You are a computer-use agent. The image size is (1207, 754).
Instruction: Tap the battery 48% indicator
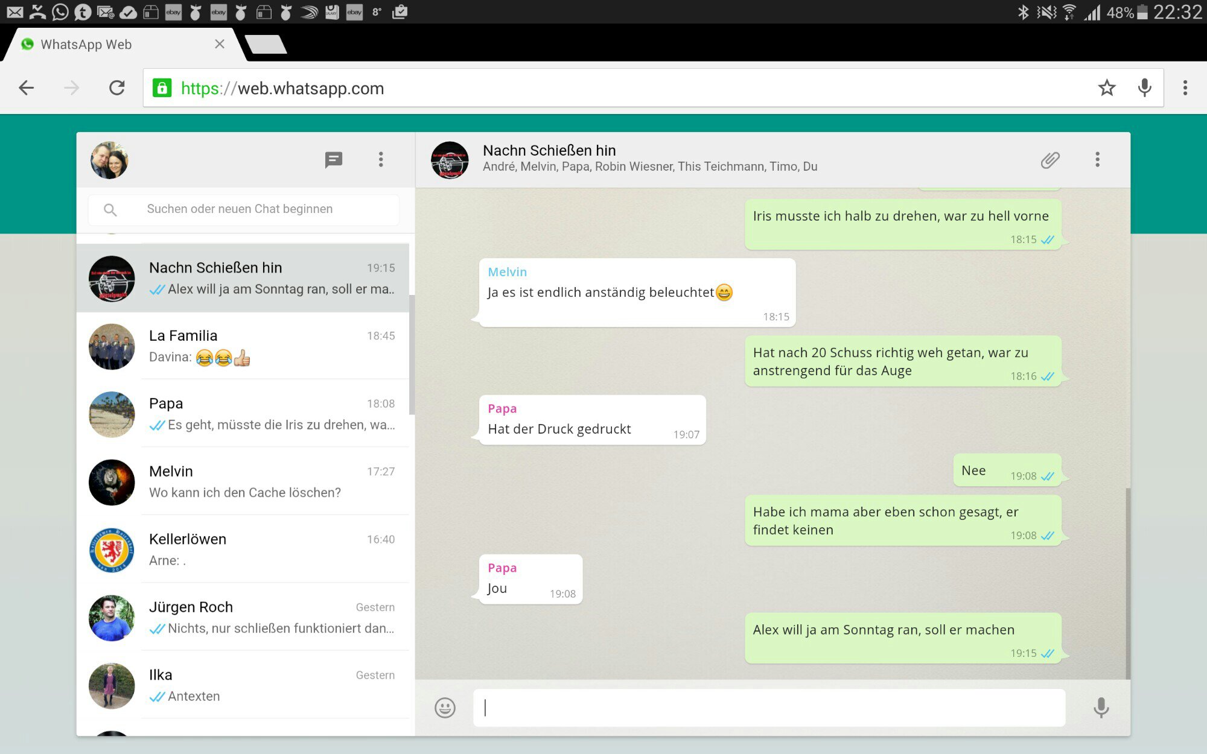point(1127,12)
